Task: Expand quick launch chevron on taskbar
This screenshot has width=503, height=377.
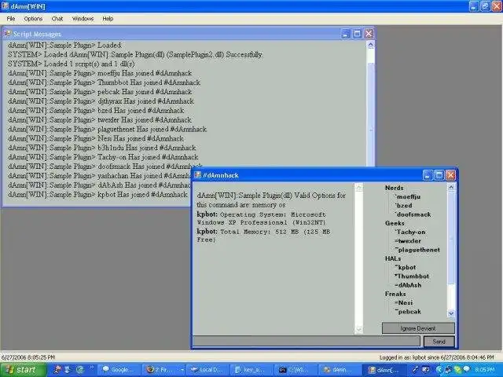Action: pyautogui.click(x=92, y=368)
